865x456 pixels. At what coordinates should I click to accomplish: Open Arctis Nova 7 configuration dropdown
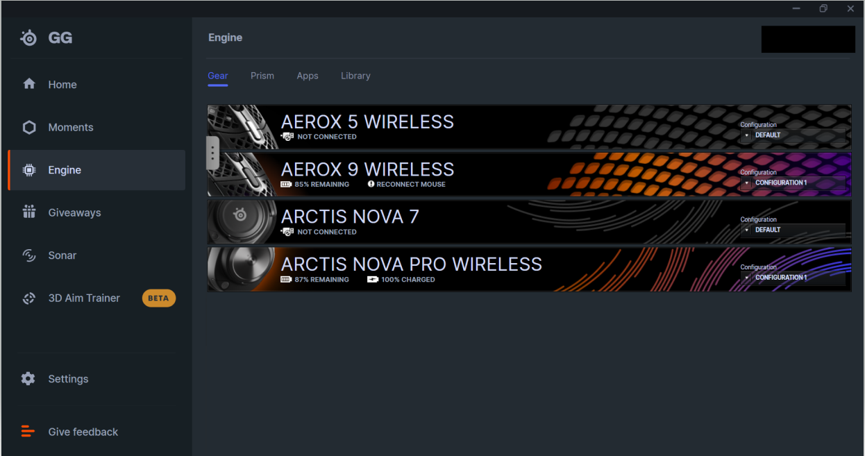[793, 230]
